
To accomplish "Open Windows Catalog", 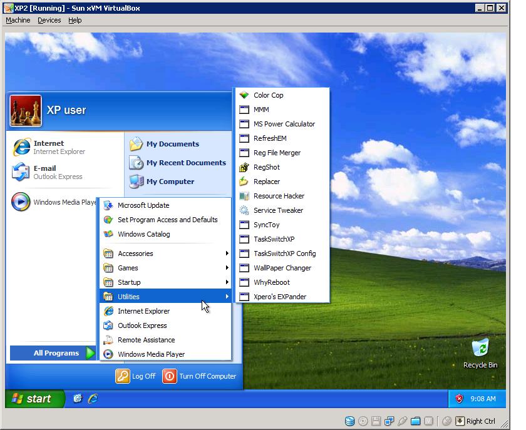I will click(x=165, y=234).
